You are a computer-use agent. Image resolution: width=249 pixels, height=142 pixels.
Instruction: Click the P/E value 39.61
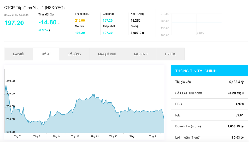239,115
